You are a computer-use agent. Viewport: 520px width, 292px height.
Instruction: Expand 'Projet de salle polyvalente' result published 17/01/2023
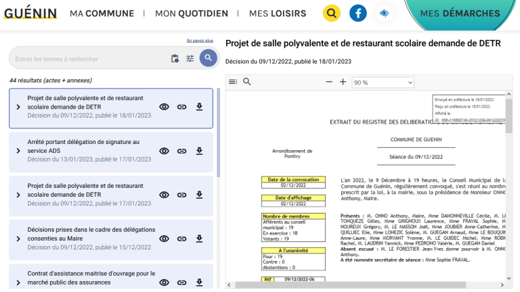tap(18, 195)
